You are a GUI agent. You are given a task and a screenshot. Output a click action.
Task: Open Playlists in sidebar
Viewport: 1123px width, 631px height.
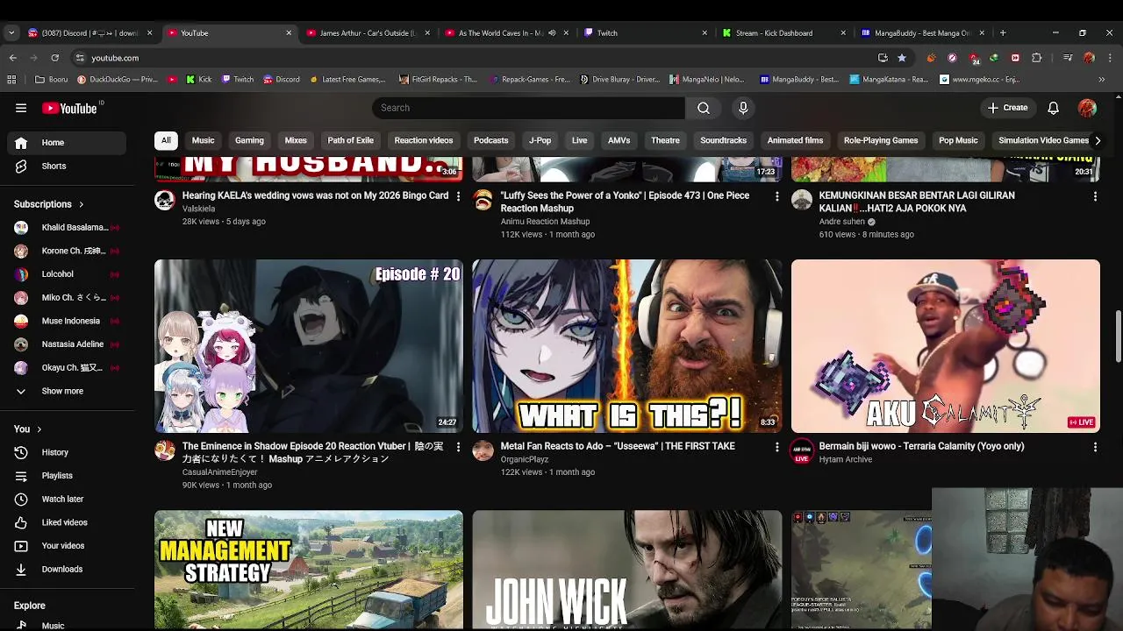[x=68, y=475]
